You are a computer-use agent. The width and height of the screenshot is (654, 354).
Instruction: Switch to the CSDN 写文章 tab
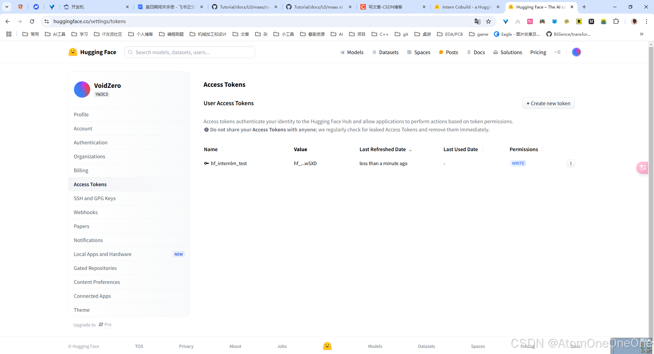(393, 7)
